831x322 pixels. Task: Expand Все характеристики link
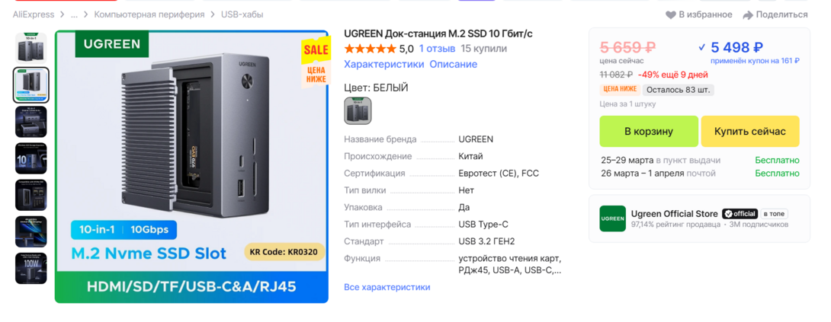point(387,287)
